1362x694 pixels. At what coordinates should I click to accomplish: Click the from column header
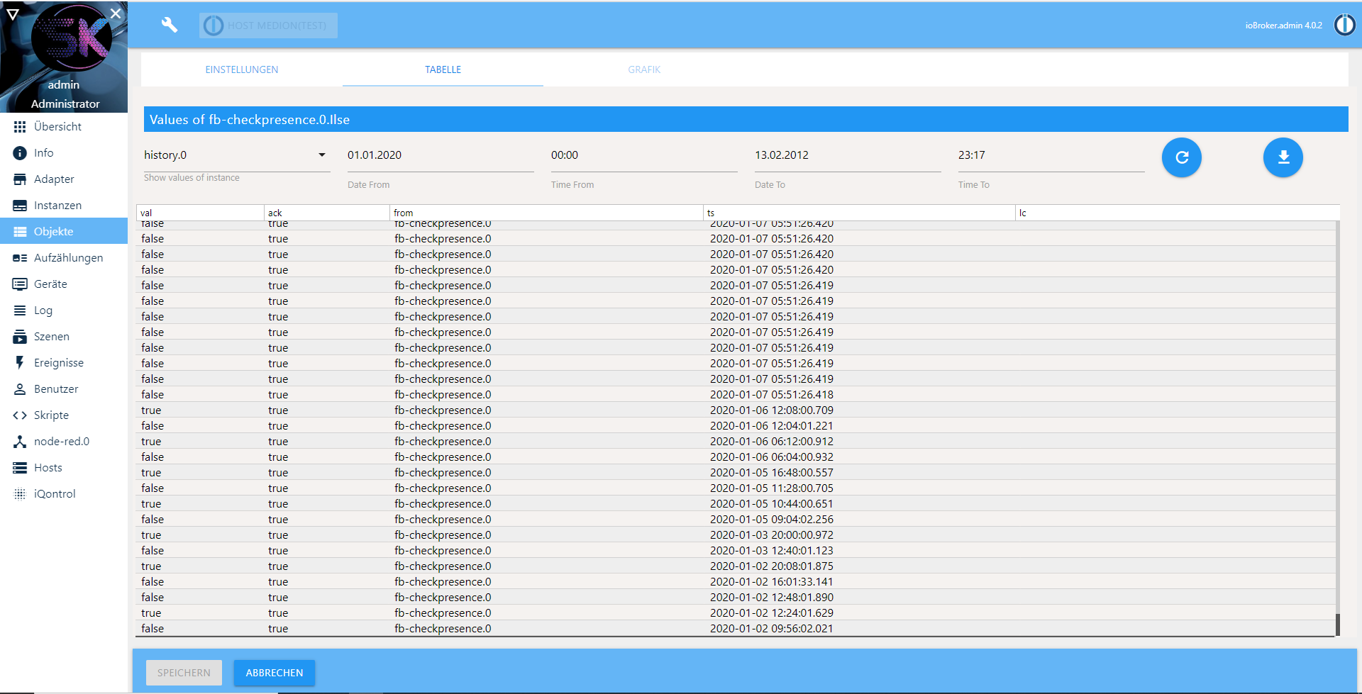point(547,213)
